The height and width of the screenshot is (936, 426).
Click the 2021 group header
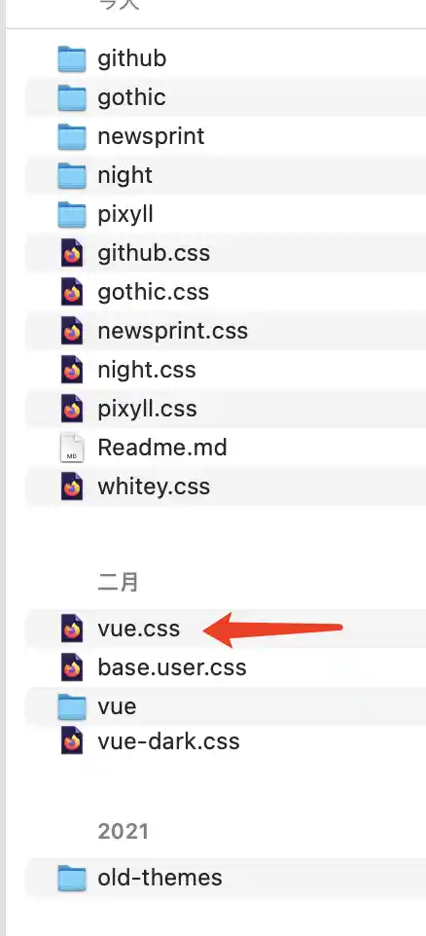click(123, 832)
